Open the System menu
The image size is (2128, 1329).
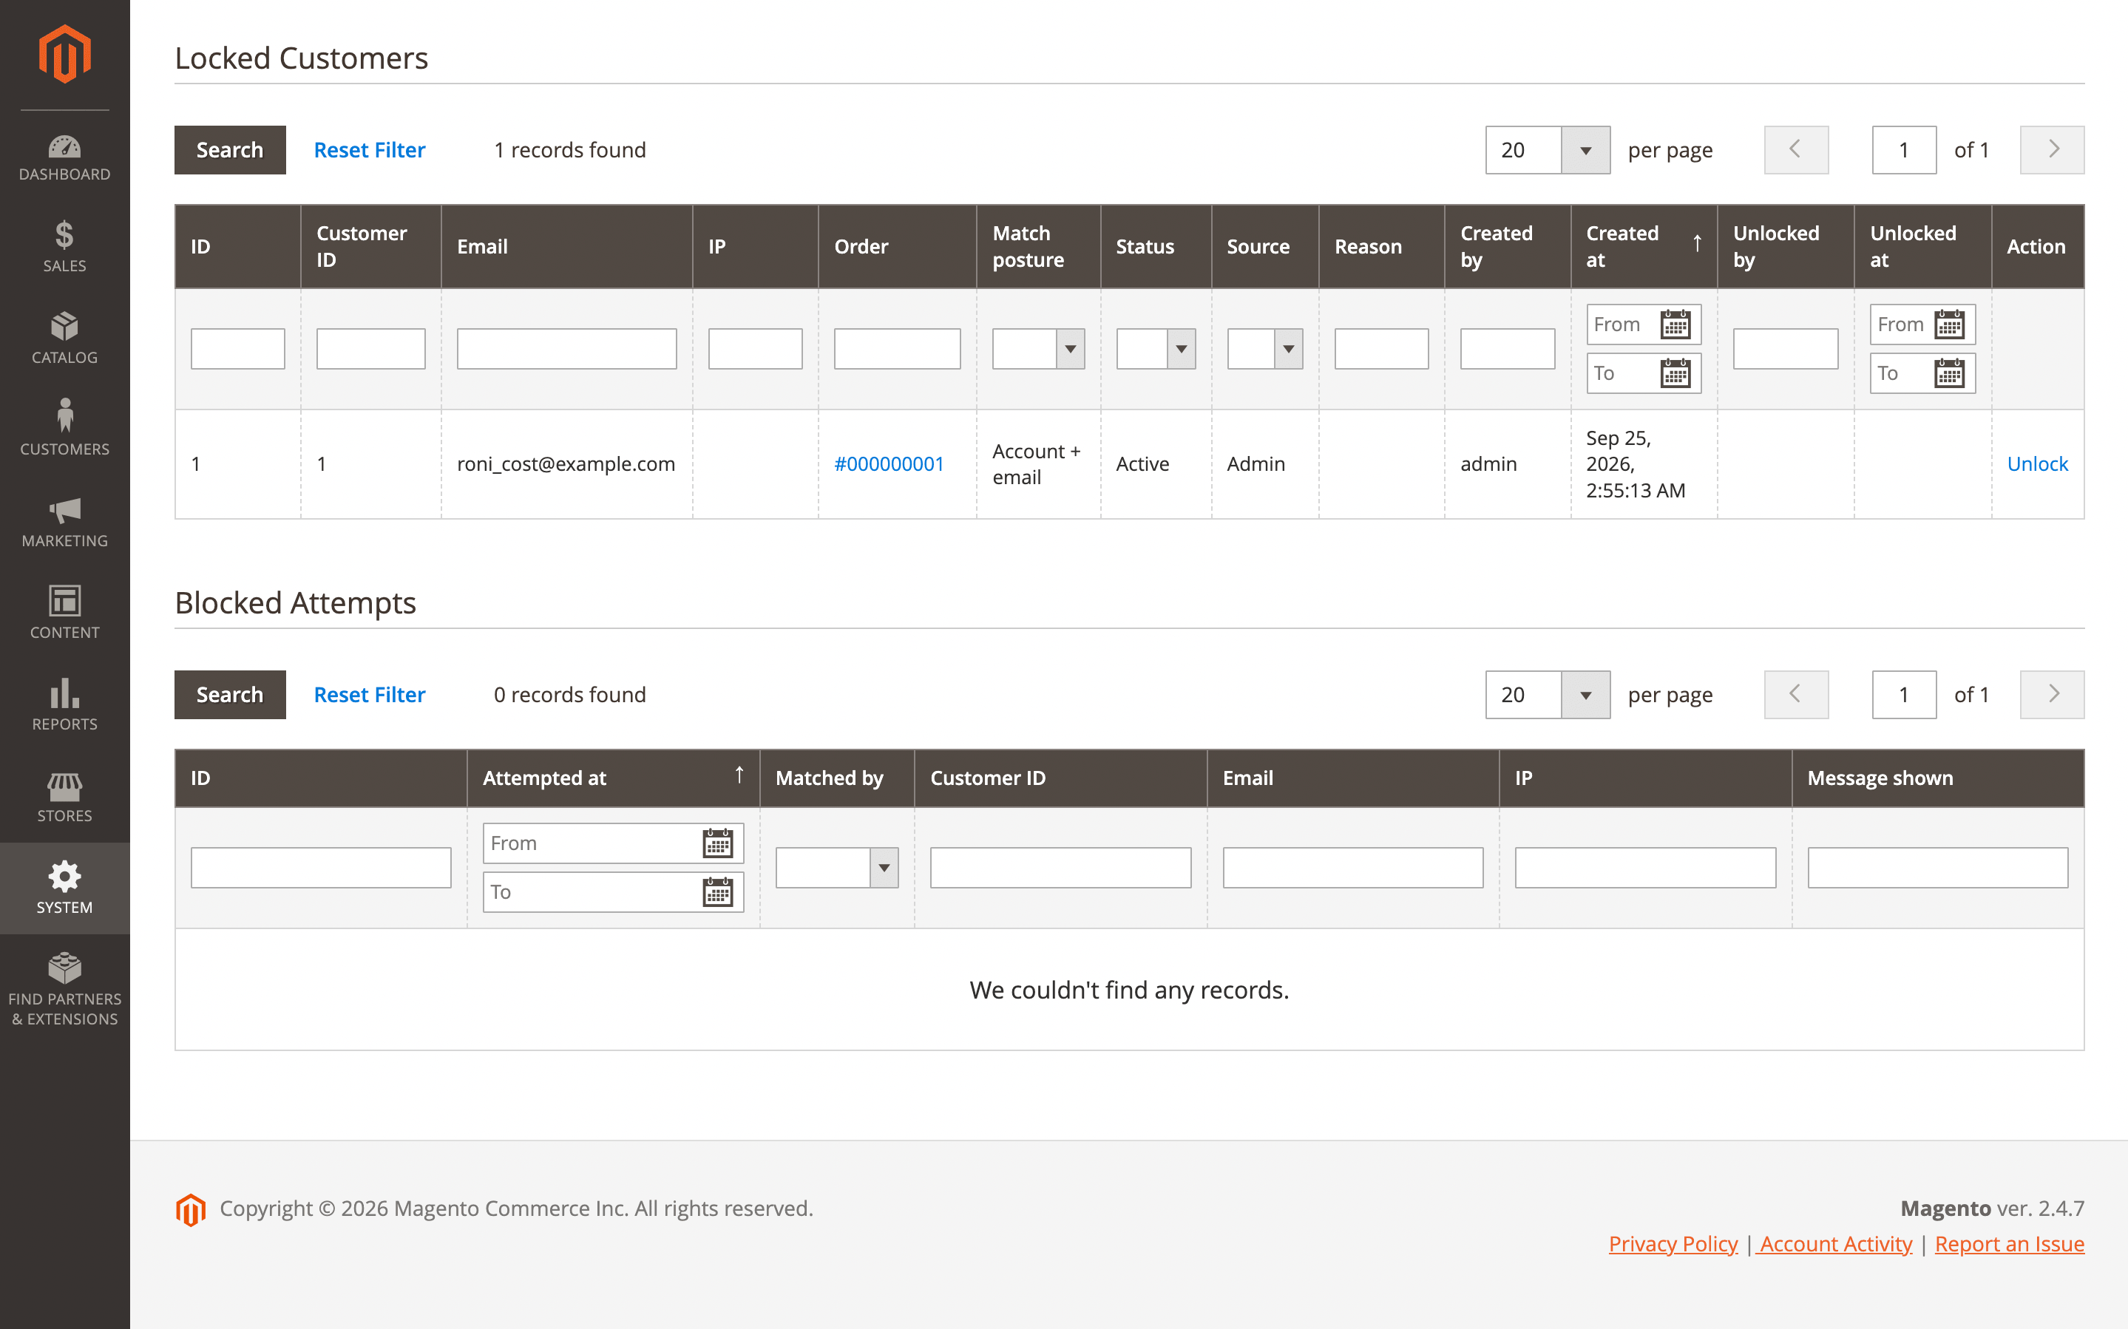pyautogui.click(x=64, y=888)
